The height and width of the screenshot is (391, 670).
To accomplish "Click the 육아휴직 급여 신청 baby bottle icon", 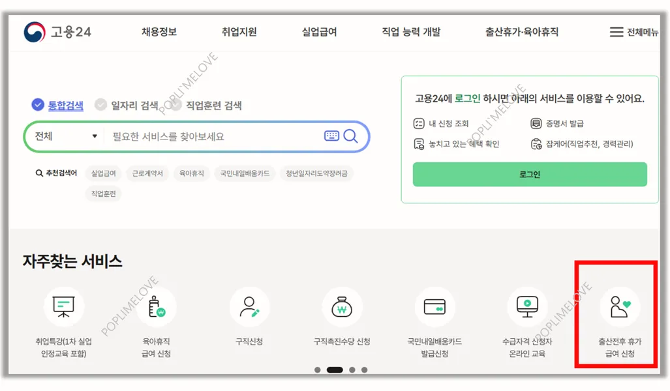I will click(157, 306).
